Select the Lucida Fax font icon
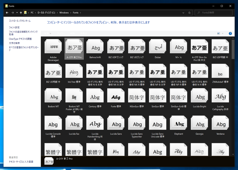 pyautogui.click(x=74, y=123)
